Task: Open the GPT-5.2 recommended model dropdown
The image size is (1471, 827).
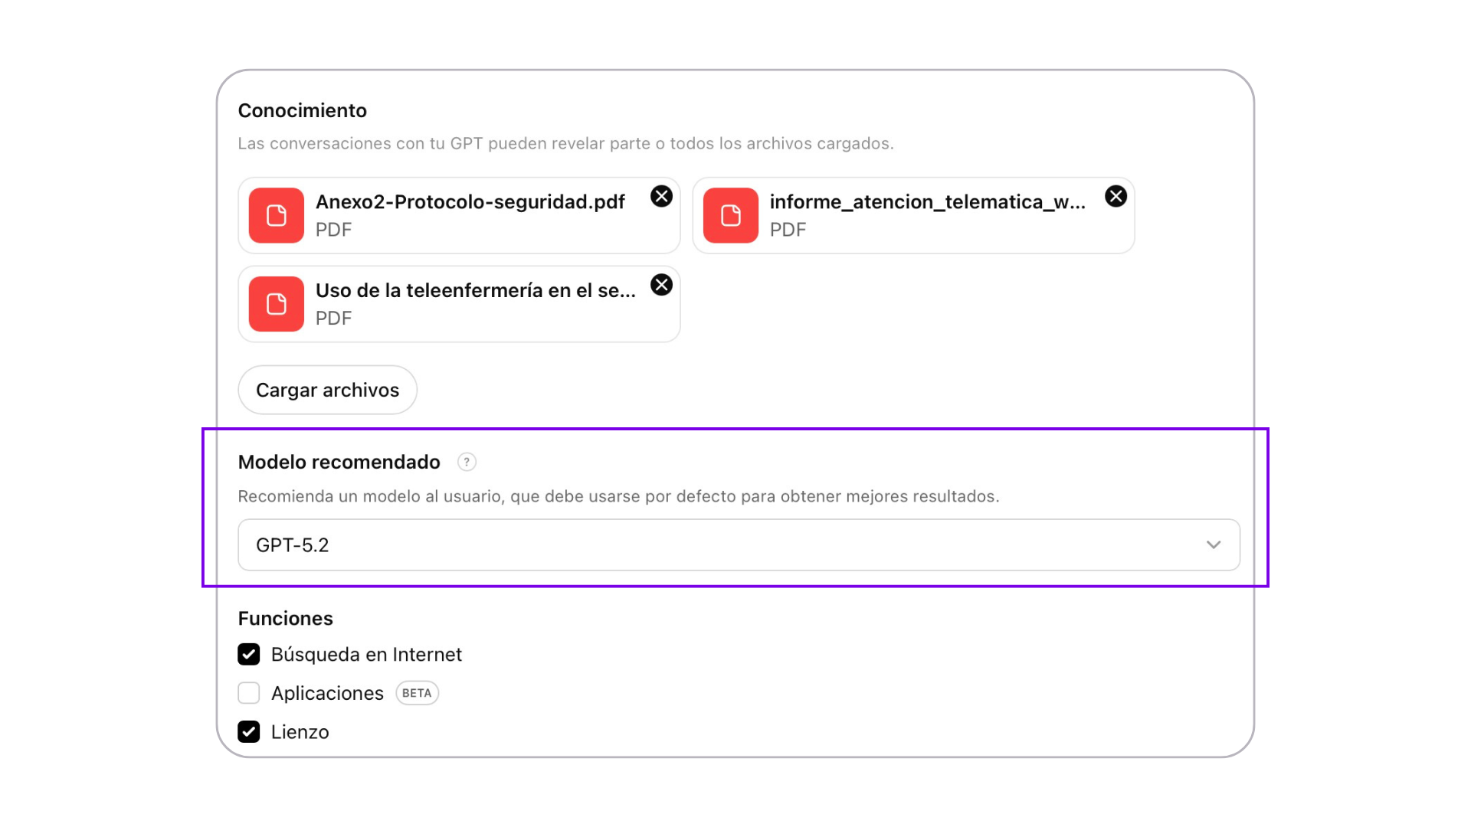Action: [738, 544]
